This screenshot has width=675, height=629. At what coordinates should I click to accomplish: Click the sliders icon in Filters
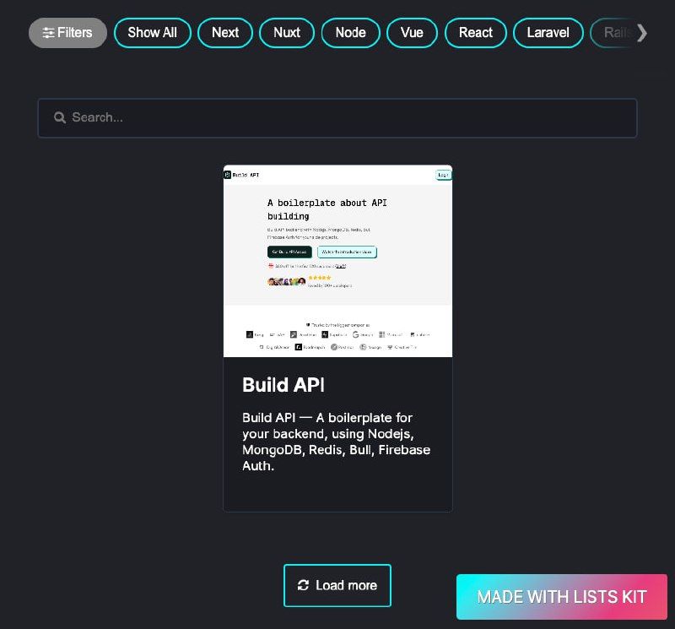[48, 33]
